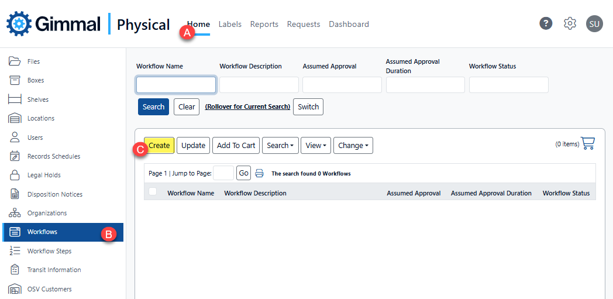Screen dimensions: 613x299
Task: Open the shopping cart icon
Action: click(587, 143)
